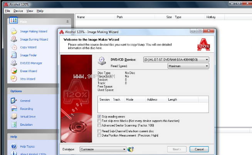The height and width of the screenshot is (155, 252).
Task: Click the Recording options icon
Action: pyautogui.click(x=14, y=108)
